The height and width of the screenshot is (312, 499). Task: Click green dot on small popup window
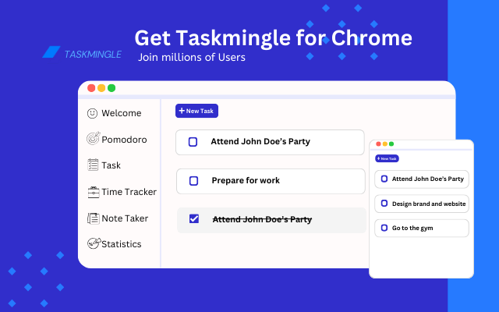pyautogui.click(x=391, y=144)
